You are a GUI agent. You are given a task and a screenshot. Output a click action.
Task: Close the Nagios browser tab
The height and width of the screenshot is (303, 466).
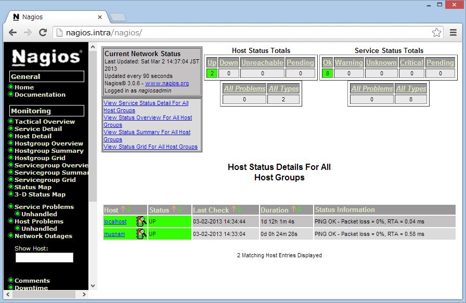(100, 17)
